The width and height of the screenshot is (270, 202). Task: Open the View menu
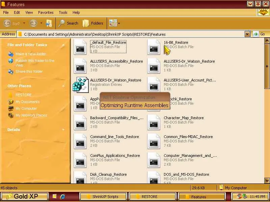[x=29, y=12]
